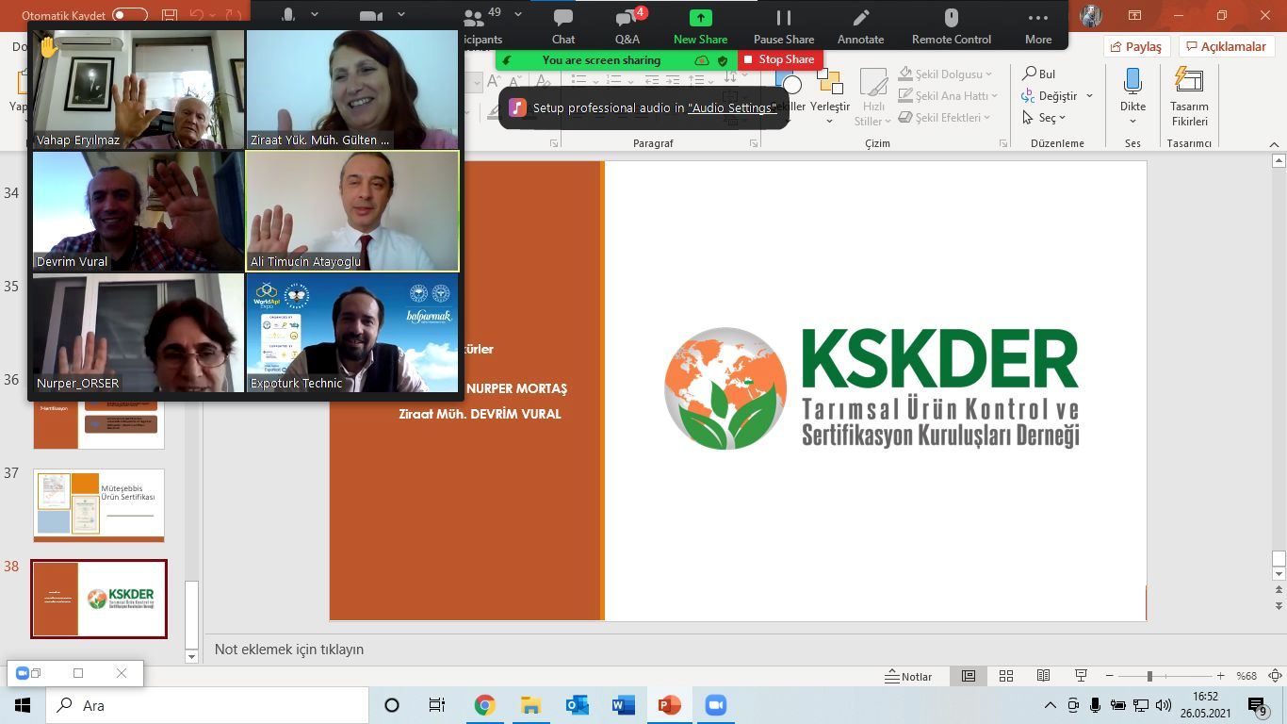The height and width of the screenshot is (724, 1287).
Task: Select slide 37 thumbnail
Action: pyautogui.click(x=99, y=505)
